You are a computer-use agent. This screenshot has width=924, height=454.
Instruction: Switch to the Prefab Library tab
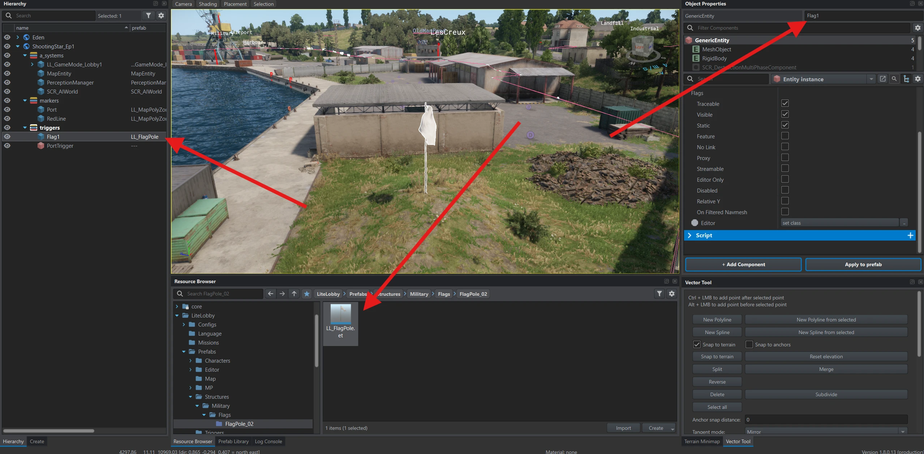(233, 442)
